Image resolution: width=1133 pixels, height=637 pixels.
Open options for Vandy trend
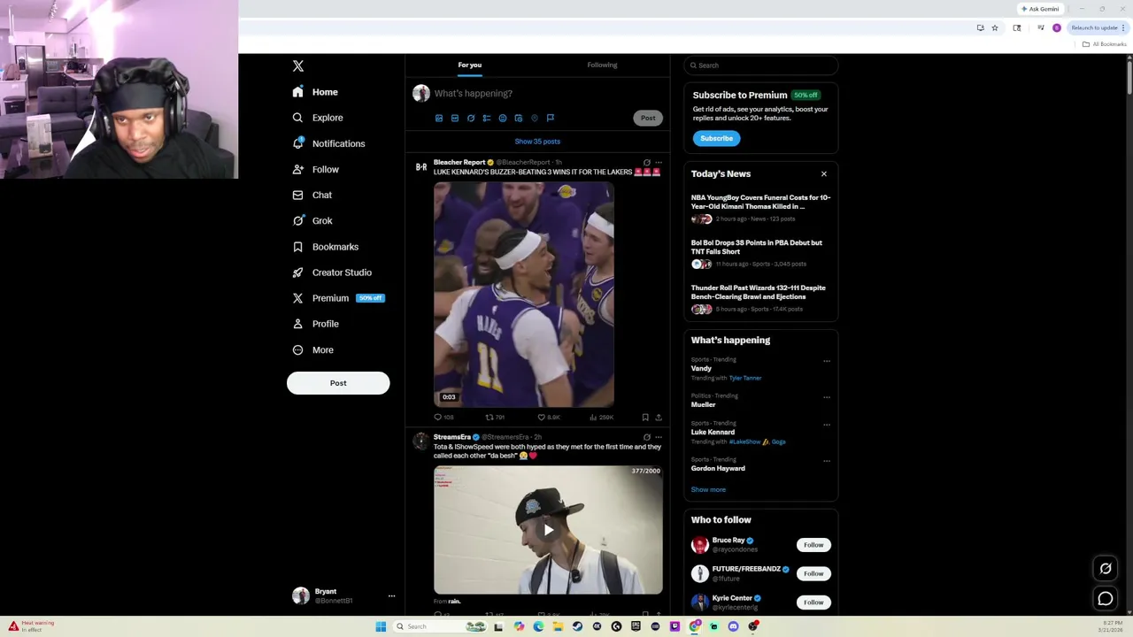827,361
